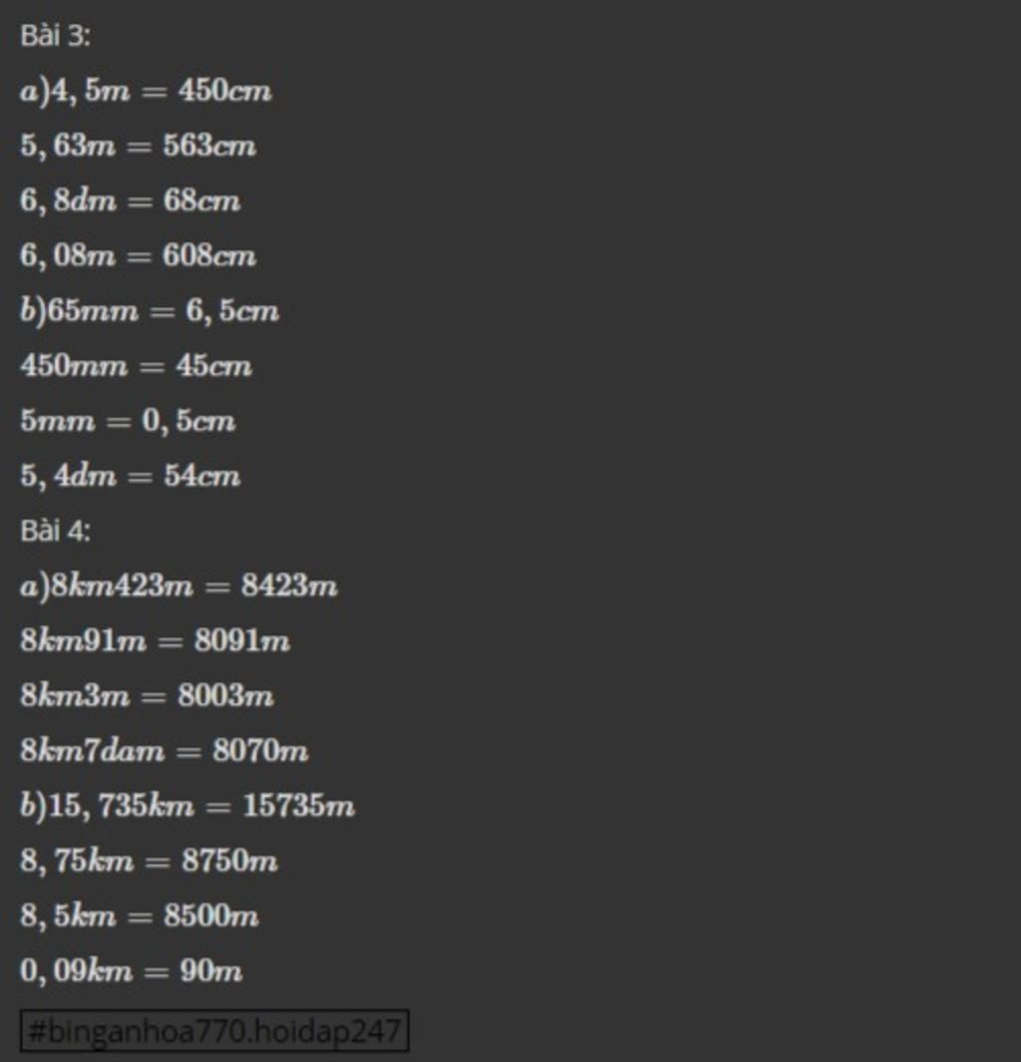The width and height of the screenshot is (1021, 1062).
Task: Select the line 0,09km = 90m
Action: [132, 971]
